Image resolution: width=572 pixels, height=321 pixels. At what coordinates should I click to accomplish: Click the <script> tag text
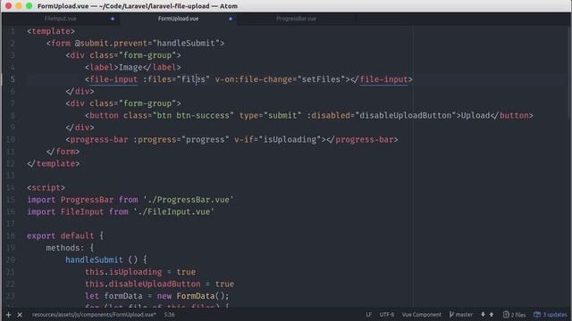point(46,187)
